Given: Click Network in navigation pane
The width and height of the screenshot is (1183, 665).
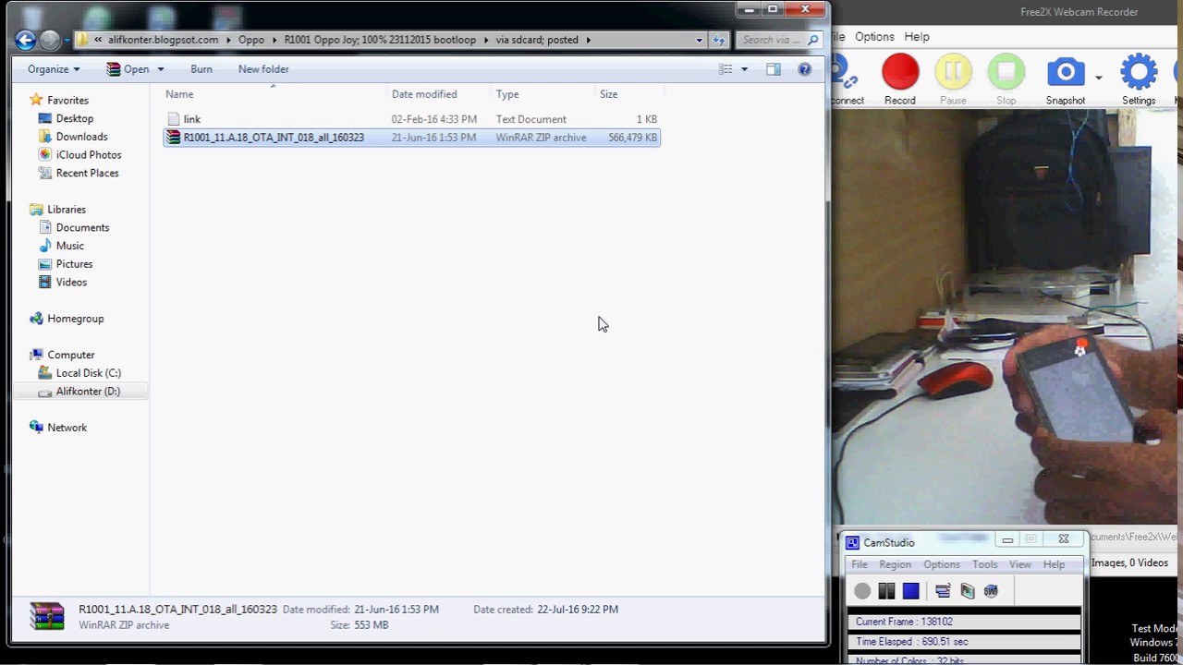Looking at the screenshot, I should 67,428.
